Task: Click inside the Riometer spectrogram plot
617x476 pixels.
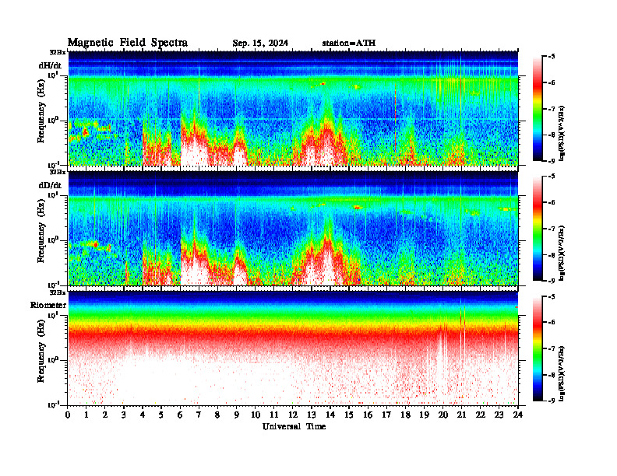Action: [293, 348]
